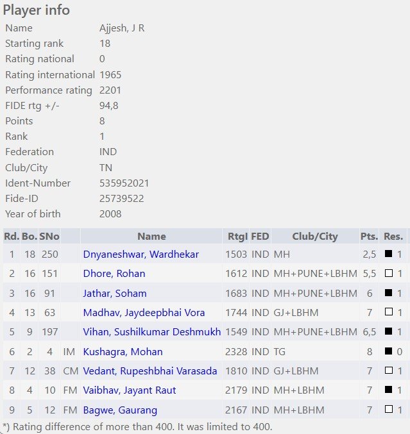Open Vaibhav, Jayant Raut player link
Viewport: 410px width, 434px height.
[x=130, y=390]
